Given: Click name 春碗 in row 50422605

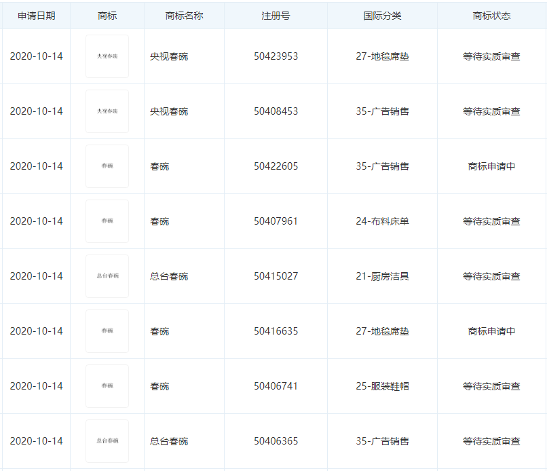Looking at the screenshot, I should [159, 166].
